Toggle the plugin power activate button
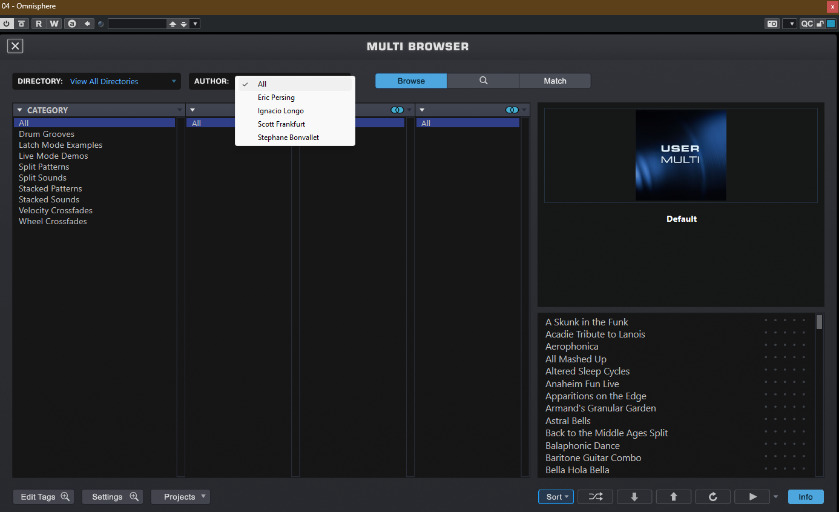Viewport: 839px width, 512px height. [x=7, y=24]
